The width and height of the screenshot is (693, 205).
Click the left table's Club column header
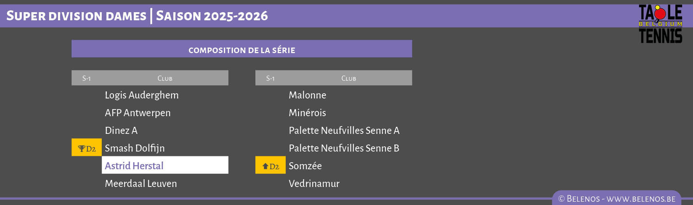(x=165, y=78)
